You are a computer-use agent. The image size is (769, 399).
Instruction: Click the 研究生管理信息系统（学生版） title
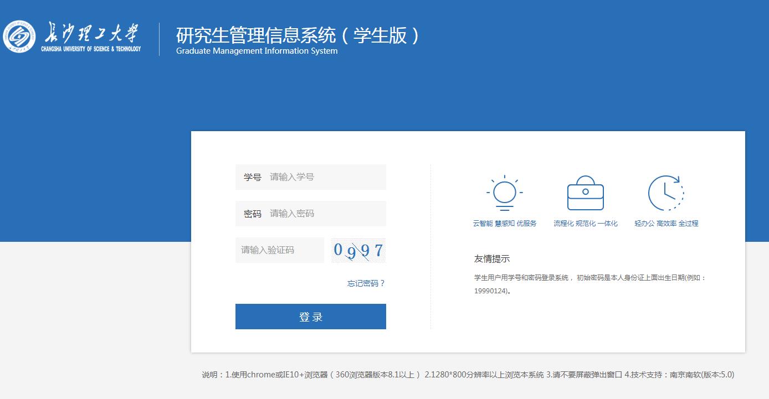click(299, 35)
